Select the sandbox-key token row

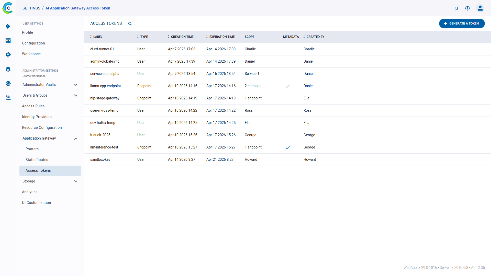tap(287, 159)
